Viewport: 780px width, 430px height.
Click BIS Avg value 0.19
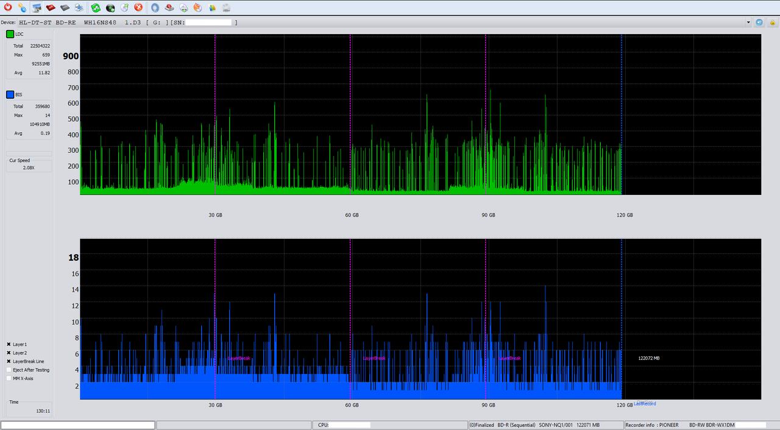[45, 133]
